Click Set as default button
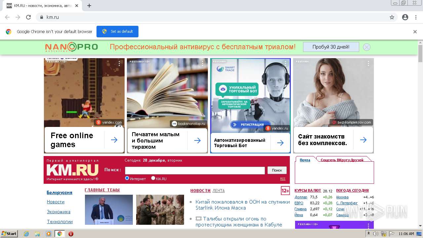 pos(117,31)
